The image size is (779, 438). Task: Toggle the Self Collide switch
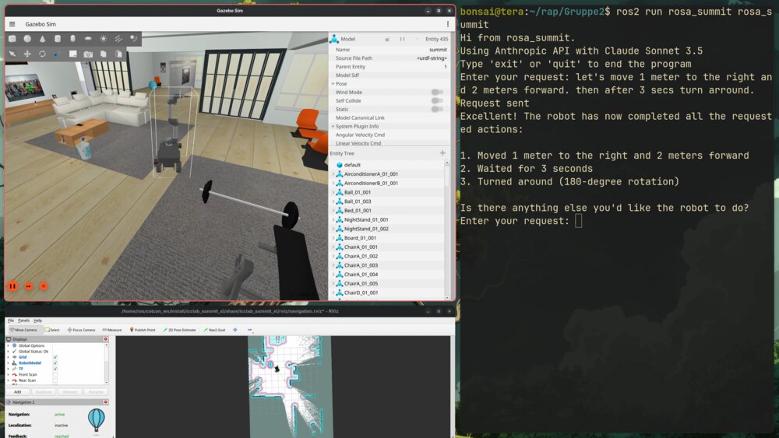point(437,100)
